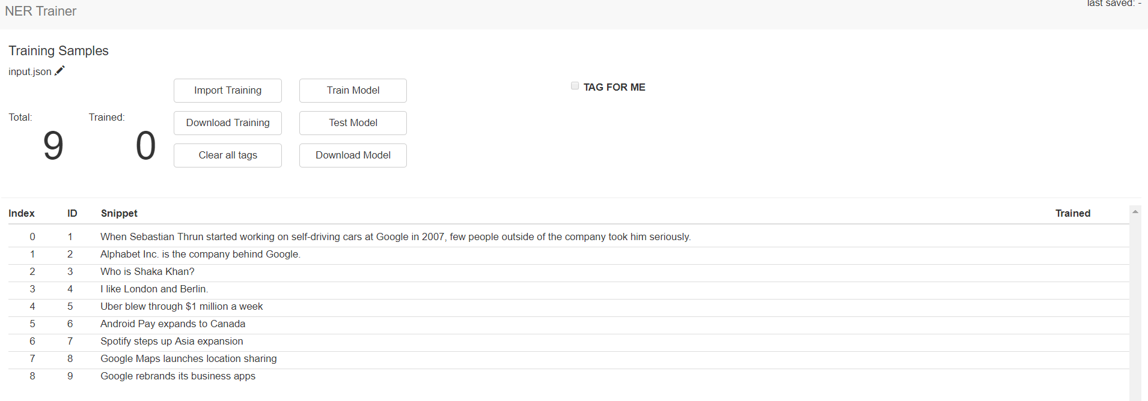Click Download Model button
Screen dimensions: 1148x401
pos(353,155)
